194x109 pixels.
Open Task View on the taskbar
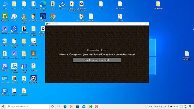coord(59,107)
